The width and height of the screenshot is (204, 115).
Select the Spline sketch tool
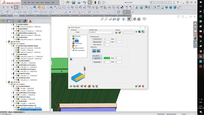(x=45, y=12)
